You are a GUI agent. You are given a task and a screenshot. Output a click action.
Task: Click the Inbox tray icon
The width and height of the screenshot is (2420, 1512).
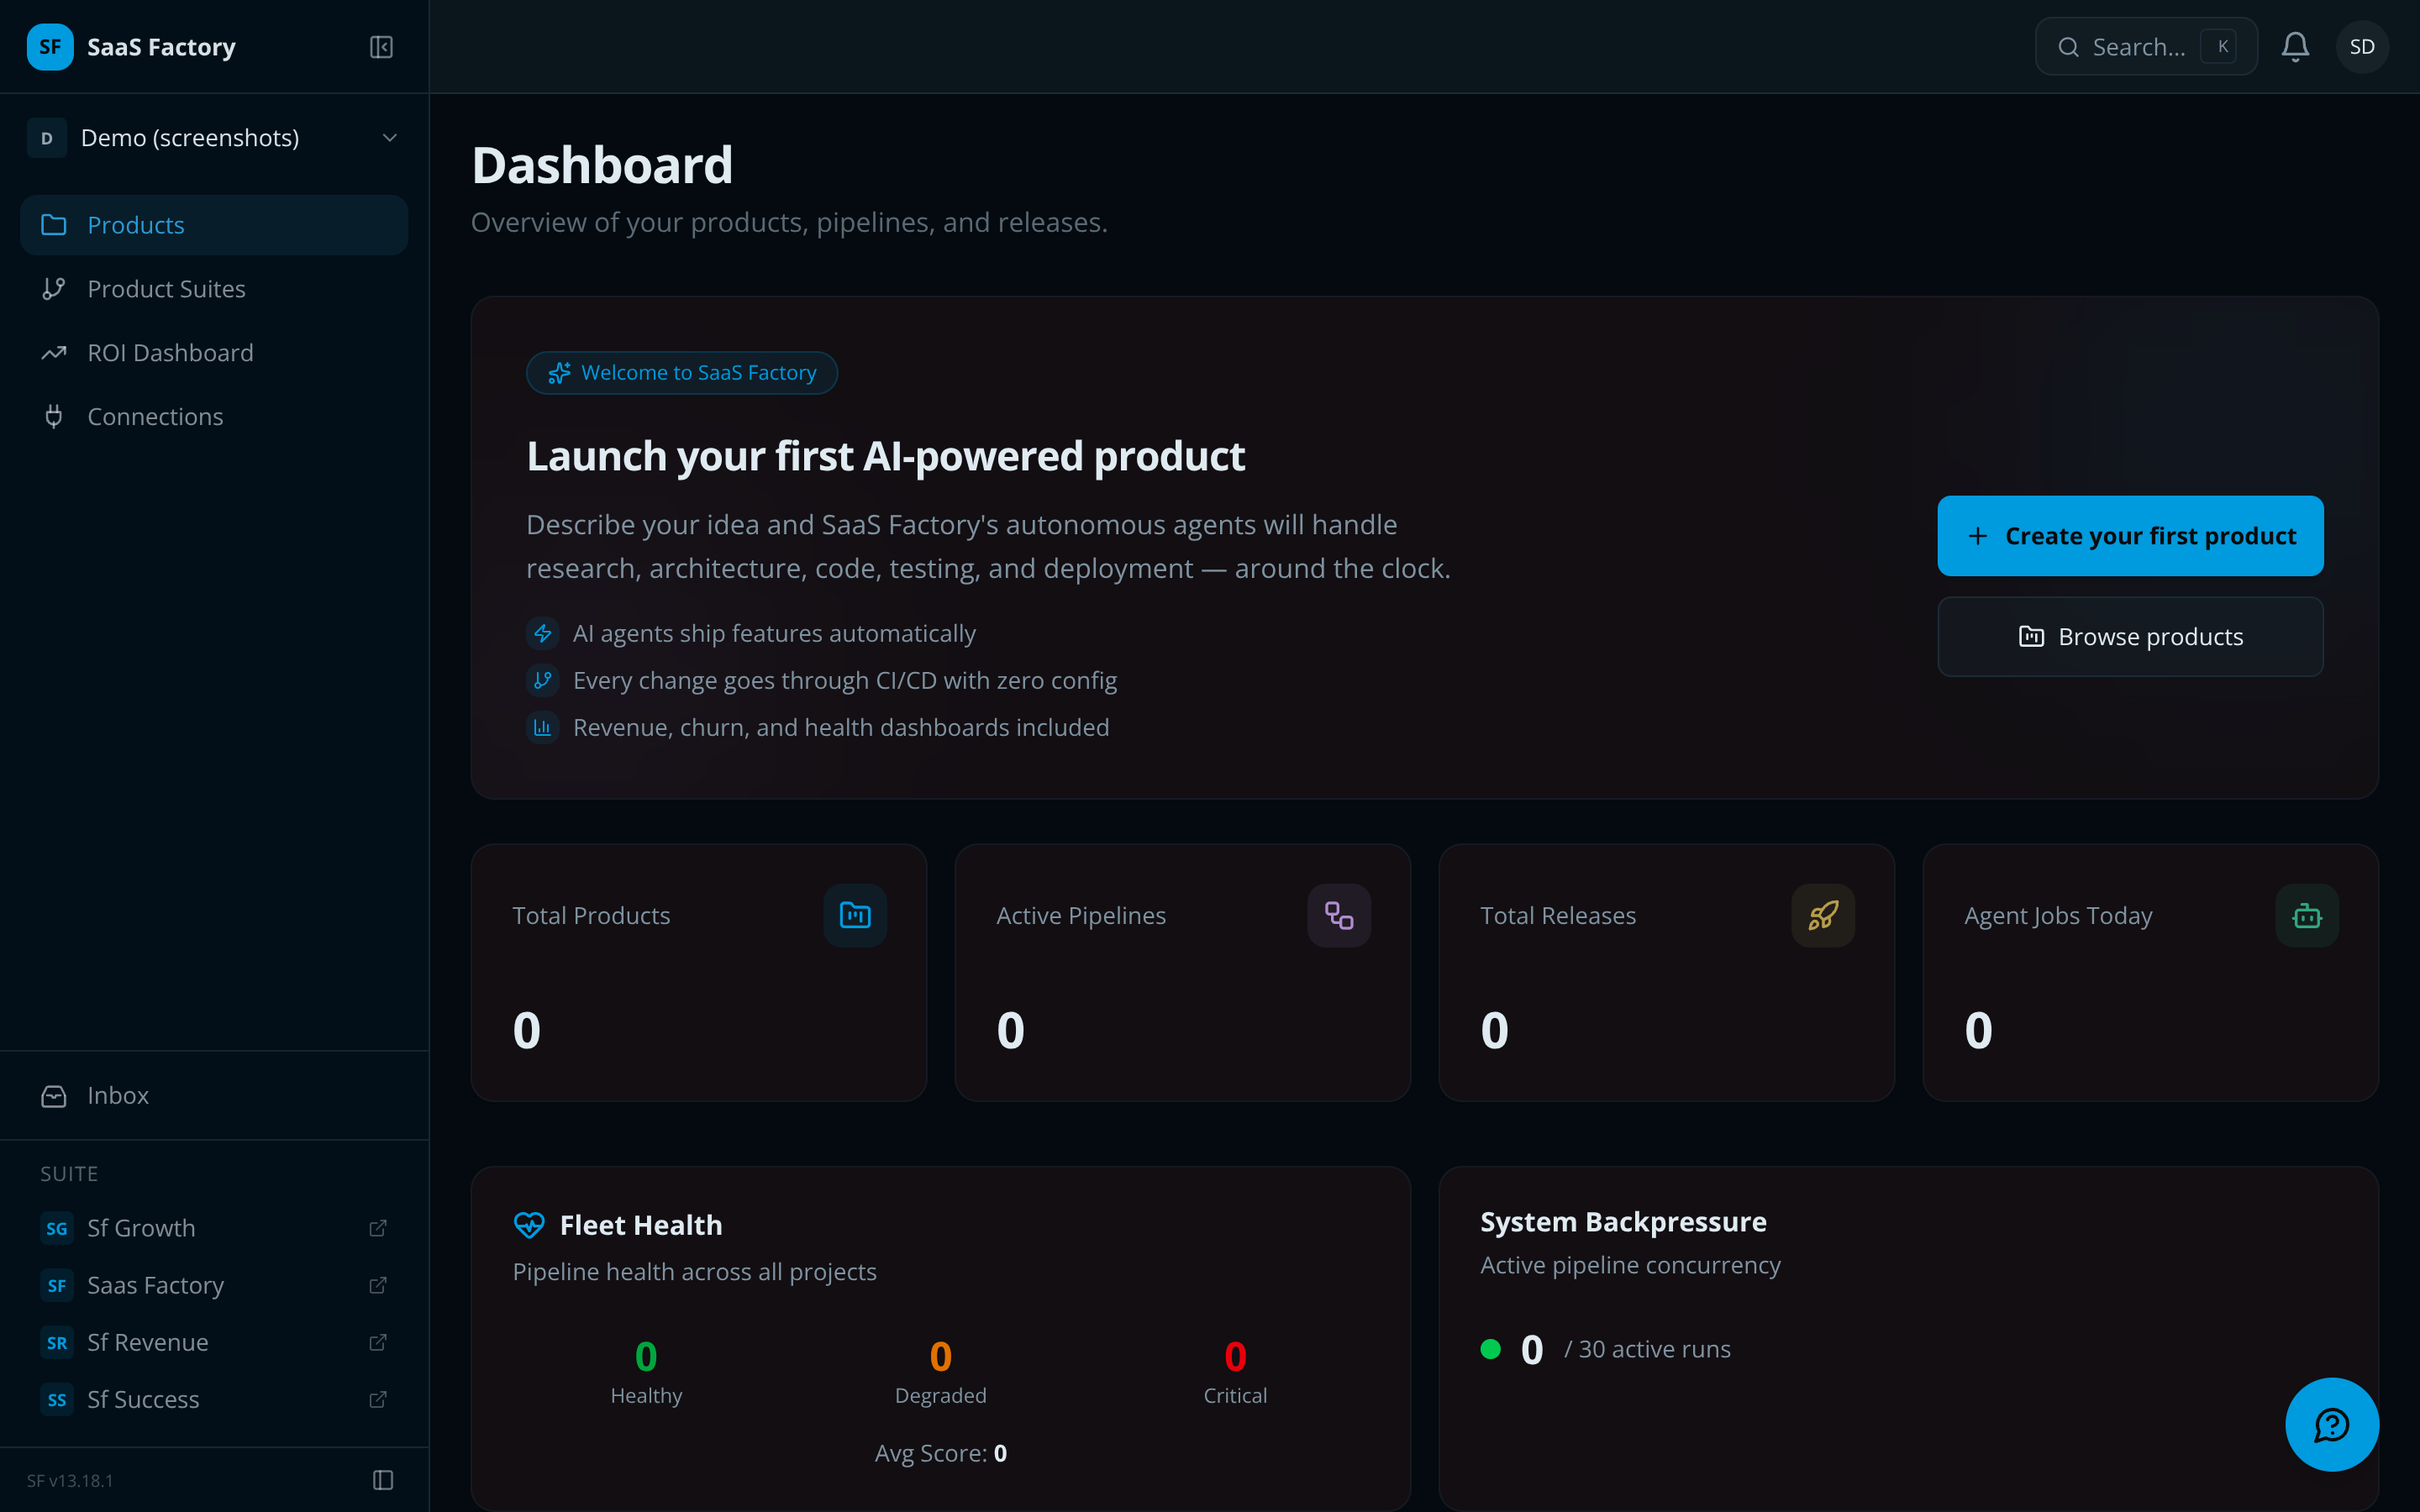click(54, 1096)
